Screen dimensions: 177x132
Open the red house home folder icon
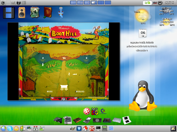pyautogui.click(x=85, y=128)
